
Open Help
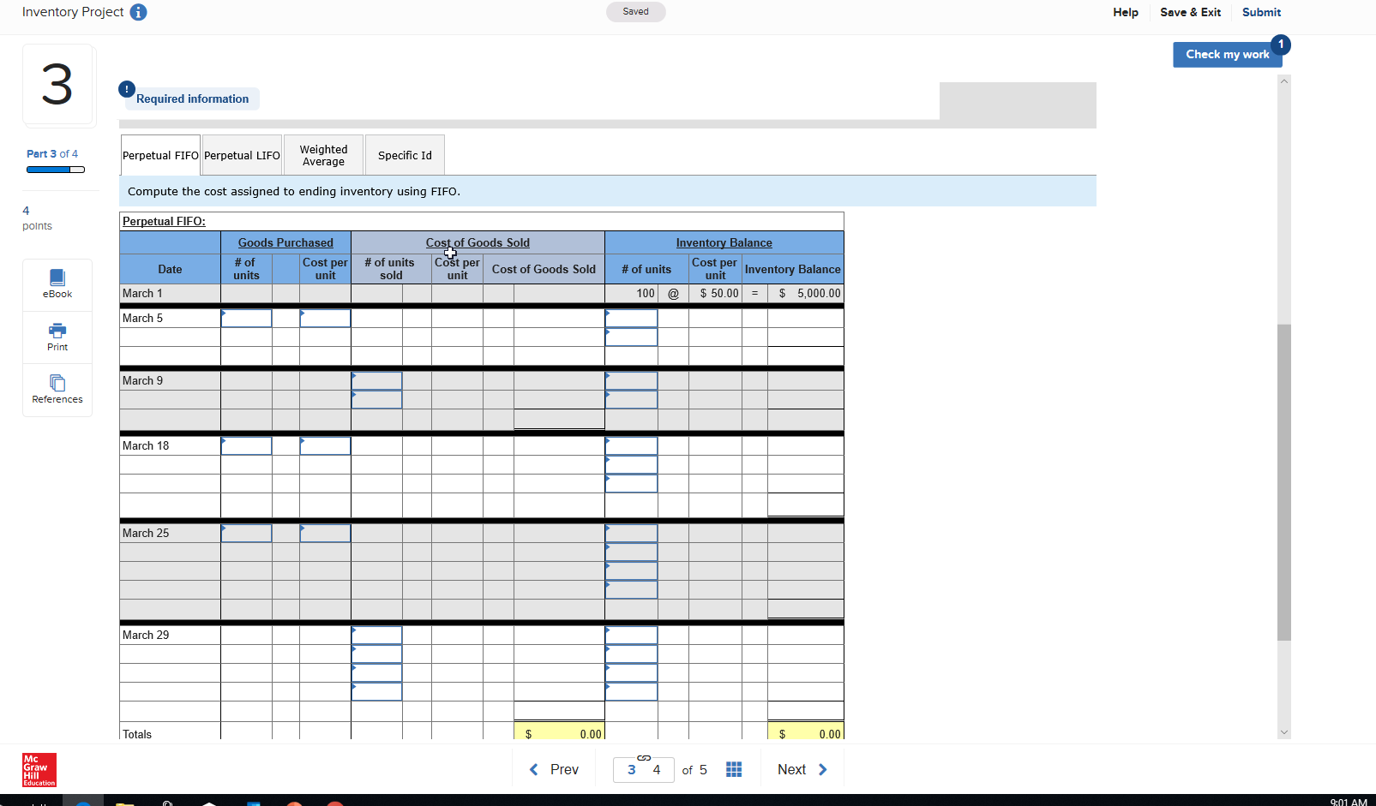click(x=1126, y=12)
